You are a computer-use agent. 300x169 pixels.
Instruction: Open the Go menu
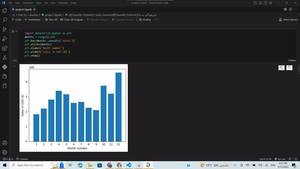[46, 3]
